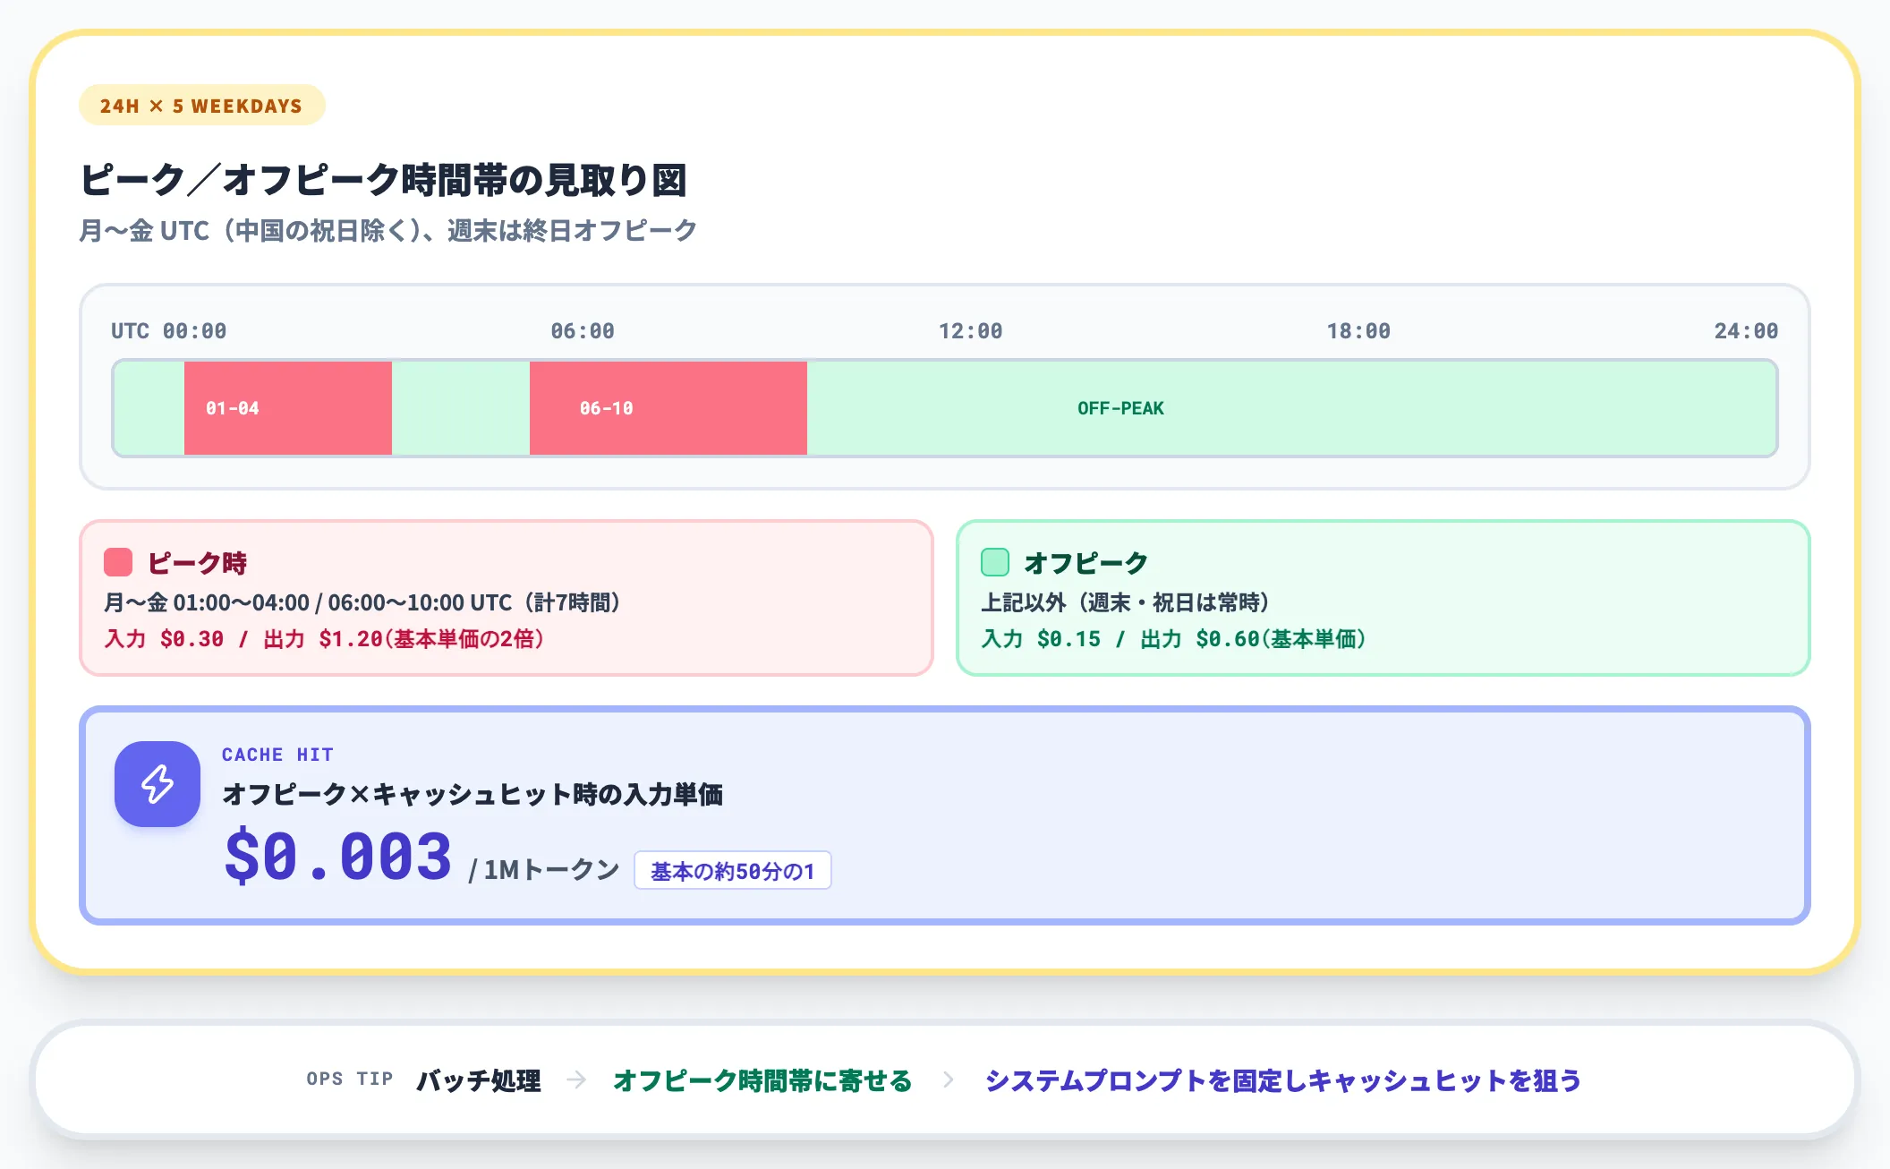Click the ピーク／オフピーク時間帯の見取り図 heading
This screenshot has width=1890, height=1169.
pos(383,179)
